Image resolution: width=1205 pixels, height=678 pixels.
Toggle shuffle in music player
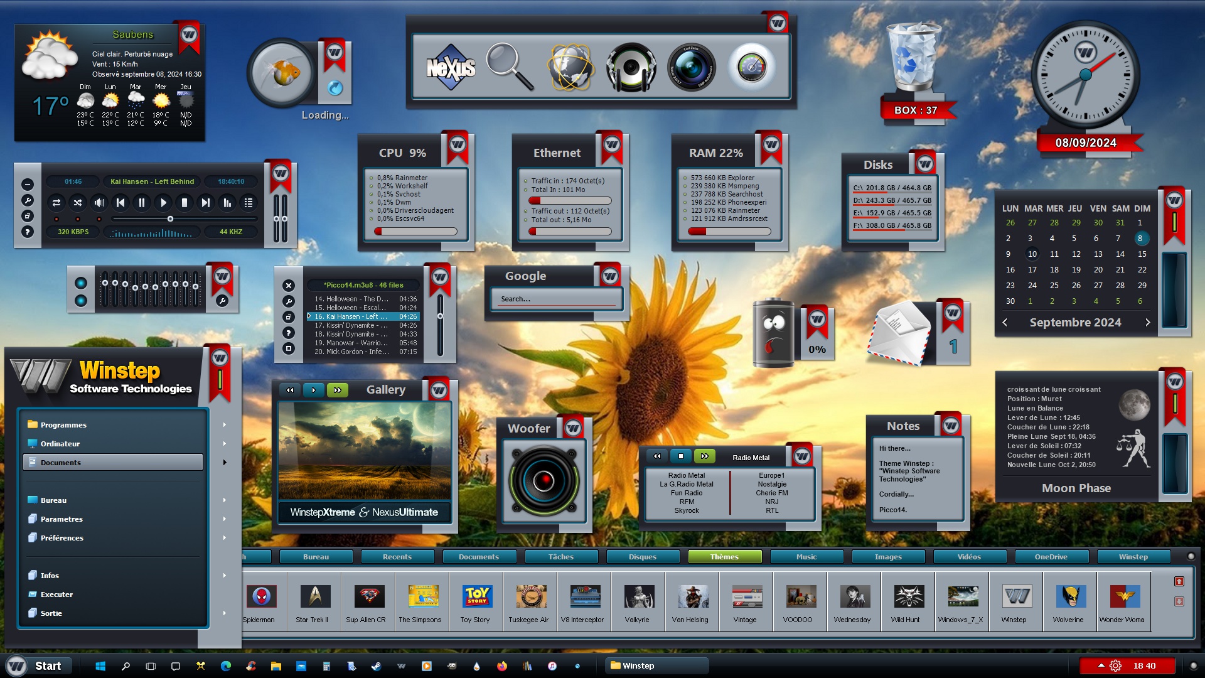tap(78, 203)
